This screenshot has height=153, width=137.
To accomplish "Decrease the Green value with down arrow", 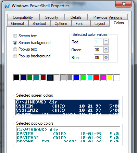I will 106,51.
